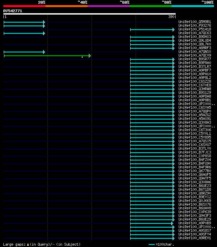
Task: Click the label UniRef100_A7QNS0
Action: pyautogui.click(x=195, y=52)
